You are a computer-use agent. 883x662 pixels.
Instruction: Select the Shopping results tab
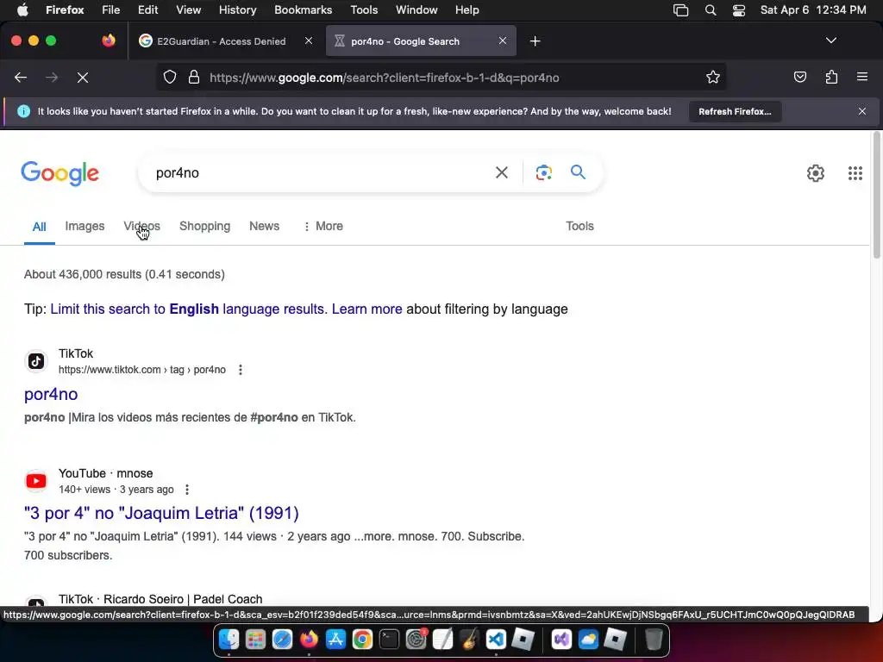coord(204,227)
